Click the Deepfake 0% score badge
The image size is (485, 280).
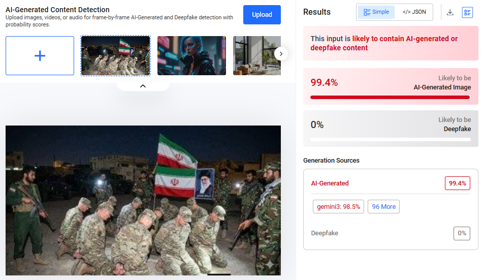point(462,233)
